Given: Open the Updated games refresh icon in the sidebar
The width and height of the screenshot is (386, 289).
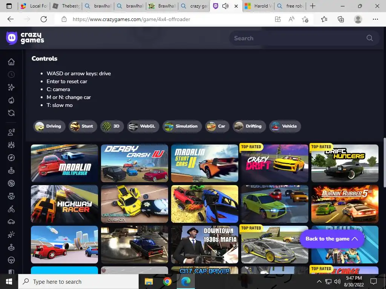Looking at the screenshot, I should pos(11,113).
